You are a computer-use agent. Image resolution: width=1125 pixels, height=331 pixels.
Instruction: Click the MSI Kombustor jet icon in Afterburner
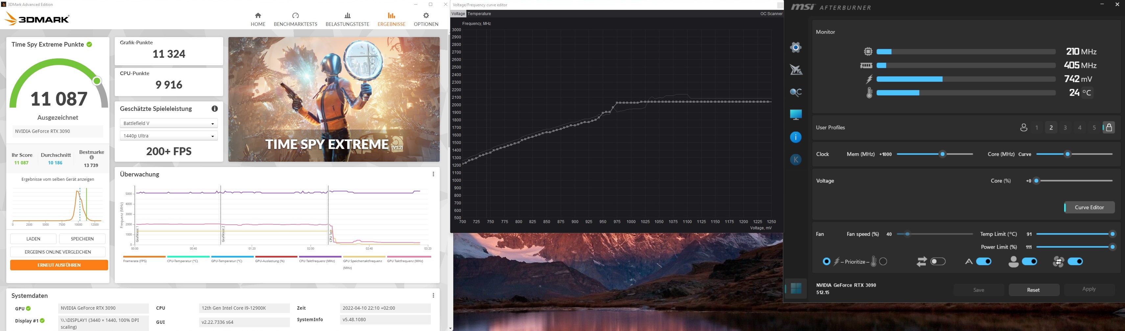(796, 70)
